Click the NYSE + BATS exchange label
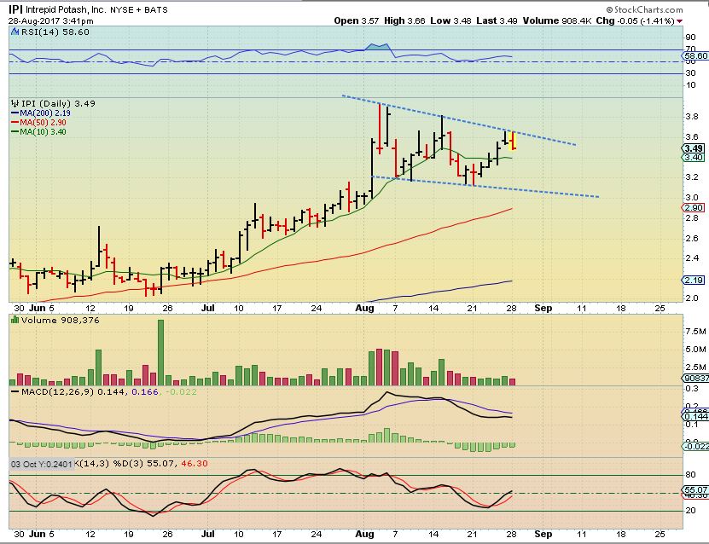 point(139,10)
